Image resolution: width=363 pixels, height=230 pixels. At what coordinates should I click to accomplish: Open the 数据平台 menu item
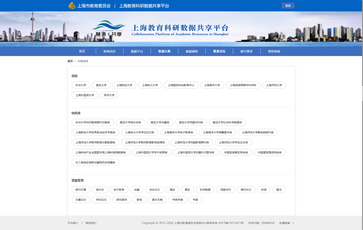click(137, 51)
